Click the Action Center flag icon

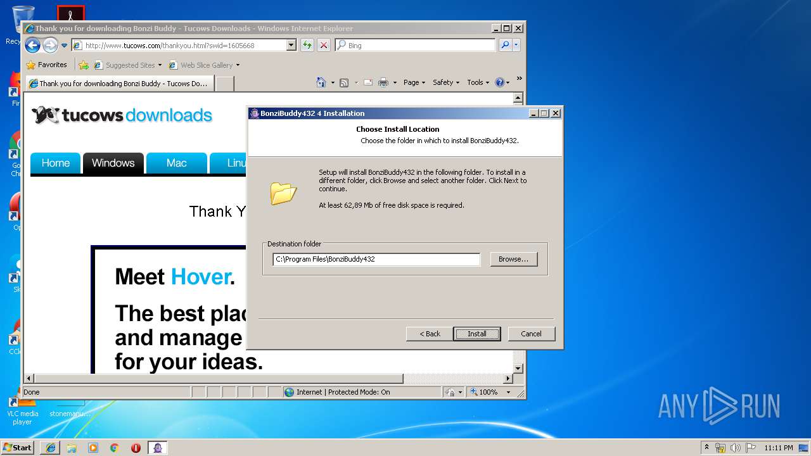[750, 448]
